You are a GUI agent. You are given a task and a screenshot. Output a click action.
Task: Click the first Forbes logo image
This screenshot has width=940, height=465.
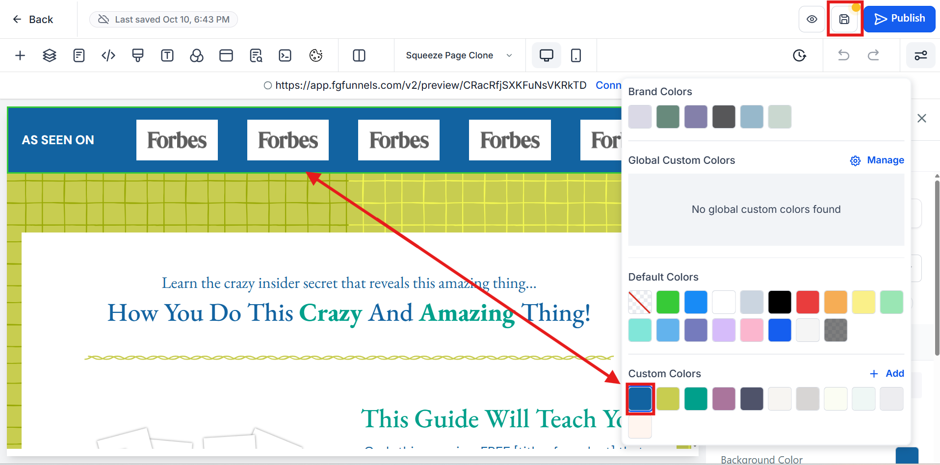coord(177,140)
